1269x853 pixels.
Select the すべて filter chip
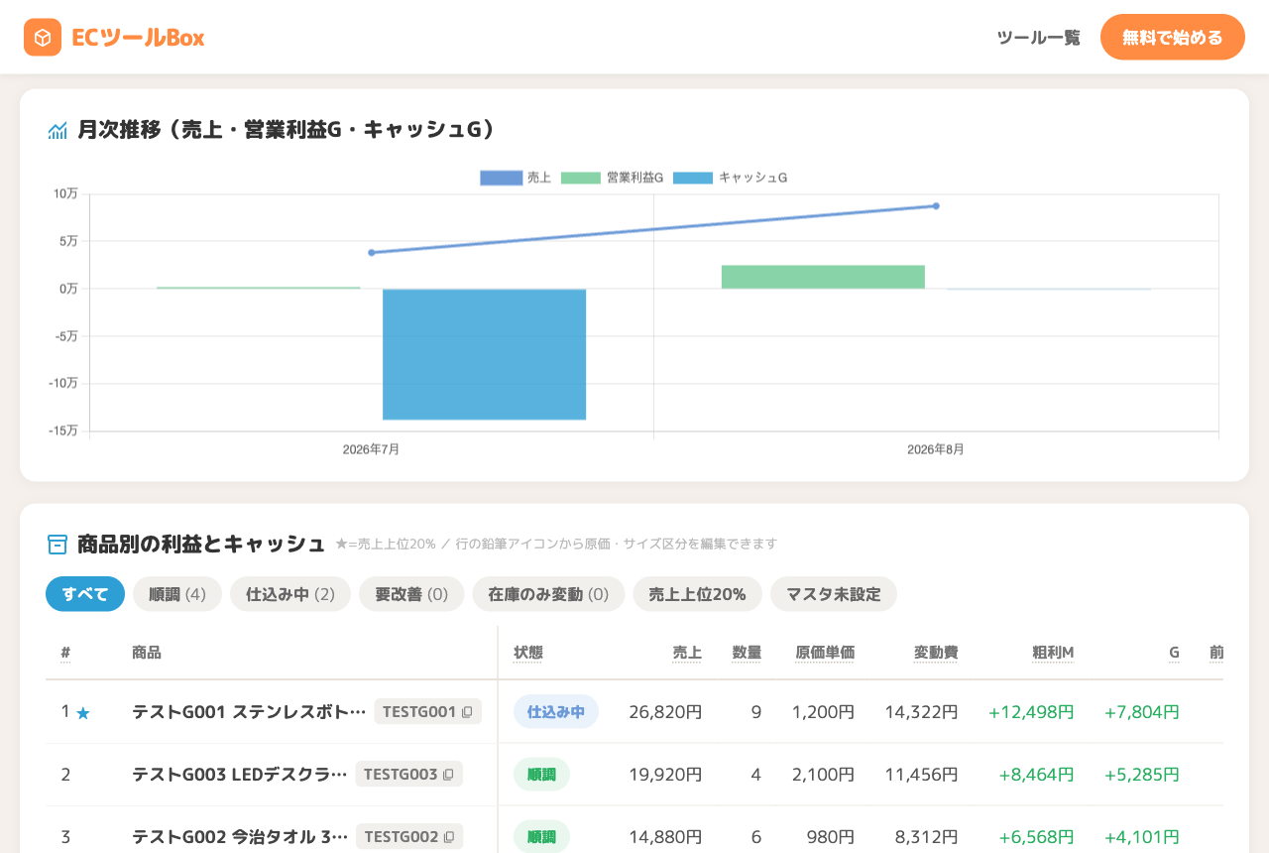(85, 594)
